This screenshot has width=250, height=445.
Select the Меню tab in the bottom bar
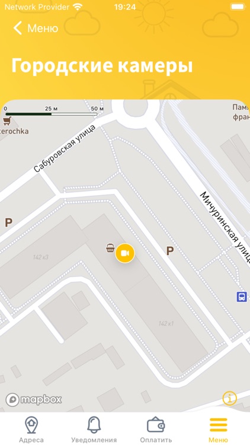(218, 430)
